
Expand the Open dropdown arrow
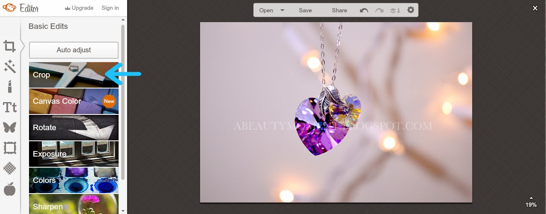(x=282, y=10)
